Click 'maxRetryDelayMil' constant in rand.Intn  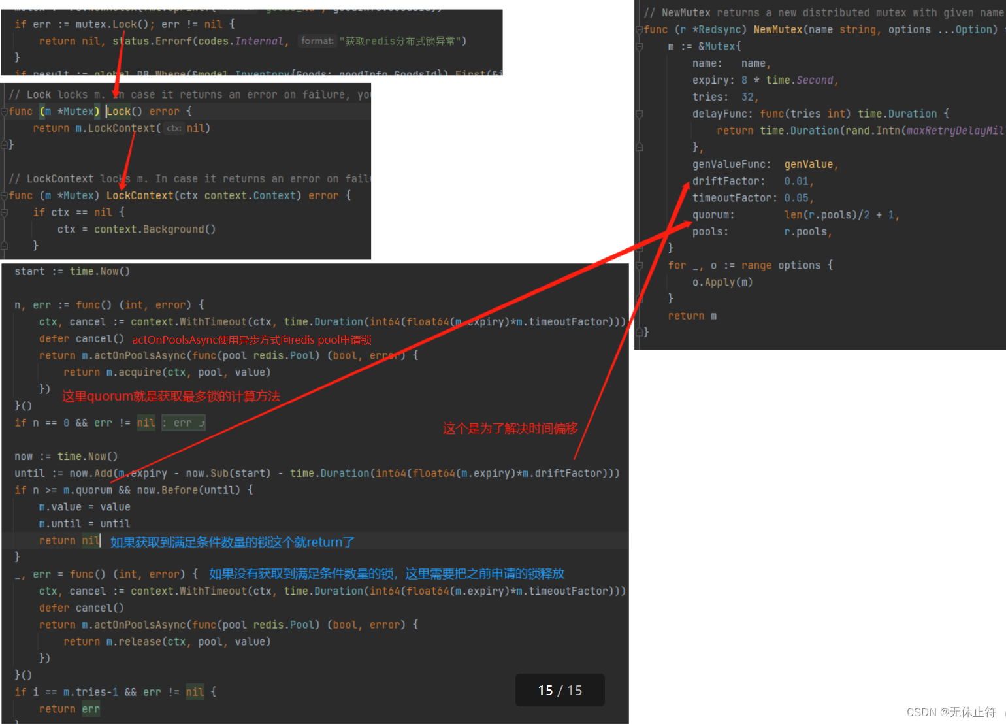(x=955, y=131)
